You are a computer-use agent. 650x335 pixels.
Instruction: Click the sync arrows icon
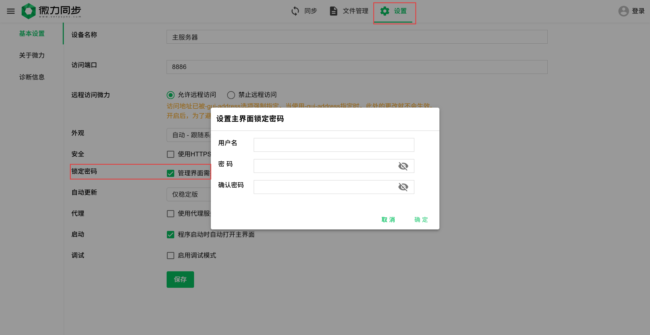(x=295, y=11)
